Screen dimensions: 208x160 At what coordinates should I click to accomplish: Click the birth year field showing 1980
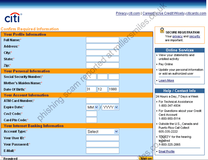click(x=114, y=89)
